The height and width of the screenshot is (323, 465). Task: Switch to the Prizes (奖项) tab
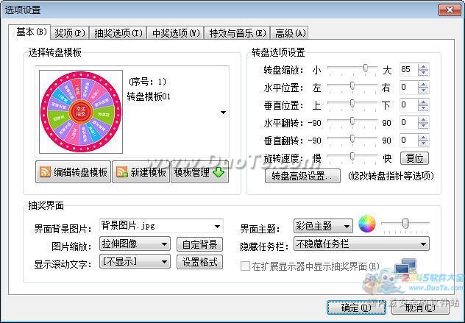coord(71,32)
